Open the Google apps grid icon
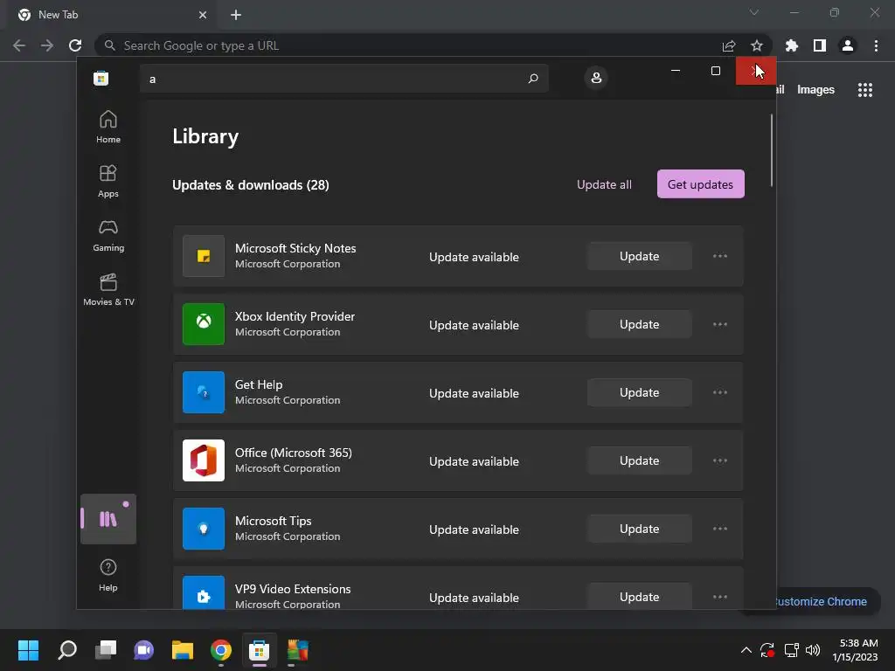 tap(865, 90)
